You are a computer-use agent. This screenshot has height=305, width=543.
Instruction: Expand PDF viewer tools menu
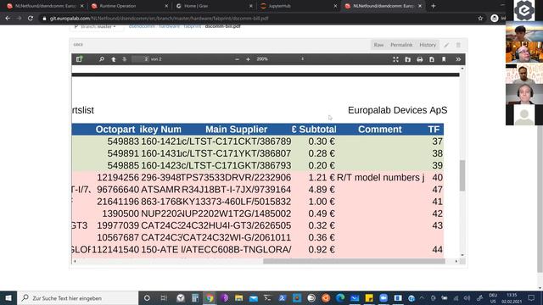[458, 59]
